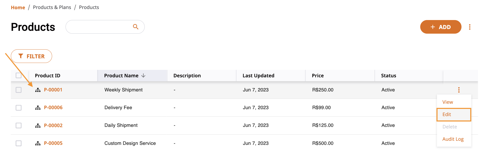Choose View from the context menu
Image resolution: width=486 pixels, height=150 pixels.
tap(448, 102)
